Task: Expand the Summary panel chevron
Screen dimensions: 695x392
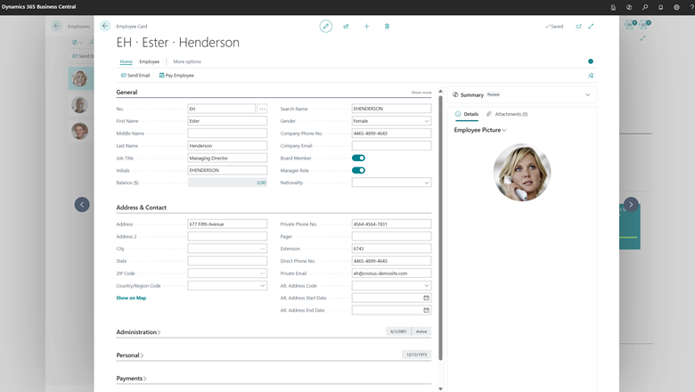Action: [588, 94]
